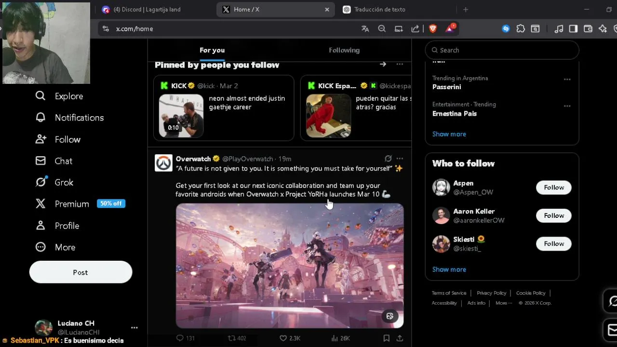The image size is (617, 347).
Task: Click the share page icon in address bar
Action: point(415,29)
